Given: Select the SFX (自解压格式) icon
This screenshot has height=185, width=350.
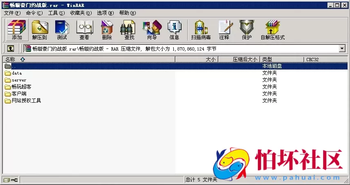Looking at the screenshot, I should tap(272, 29).
